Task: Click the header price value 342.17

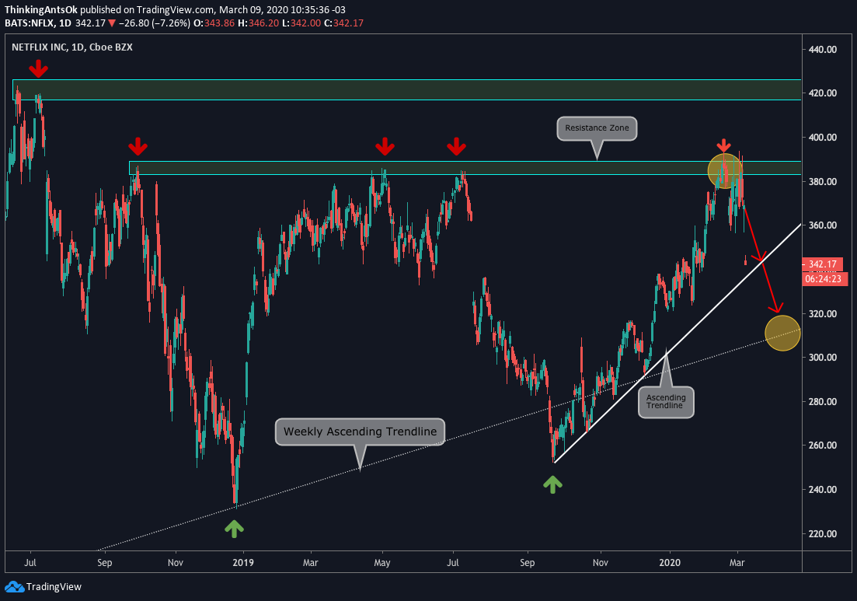Action: tap(90, 23)
